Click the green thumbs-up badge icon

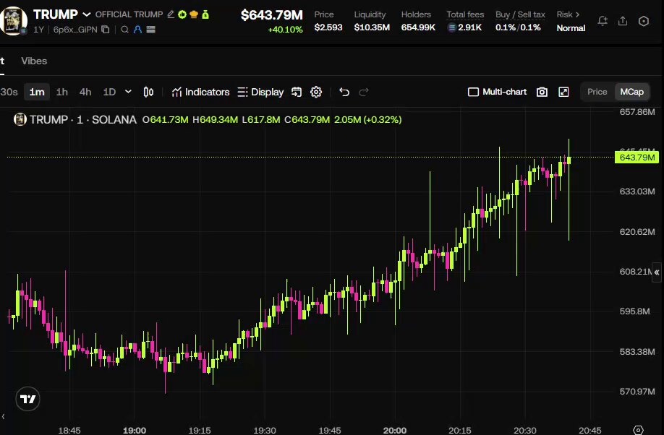tap(182, 14)
